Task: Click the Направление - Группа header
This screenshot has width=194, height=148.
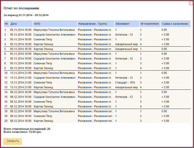Action: point(96,24)
